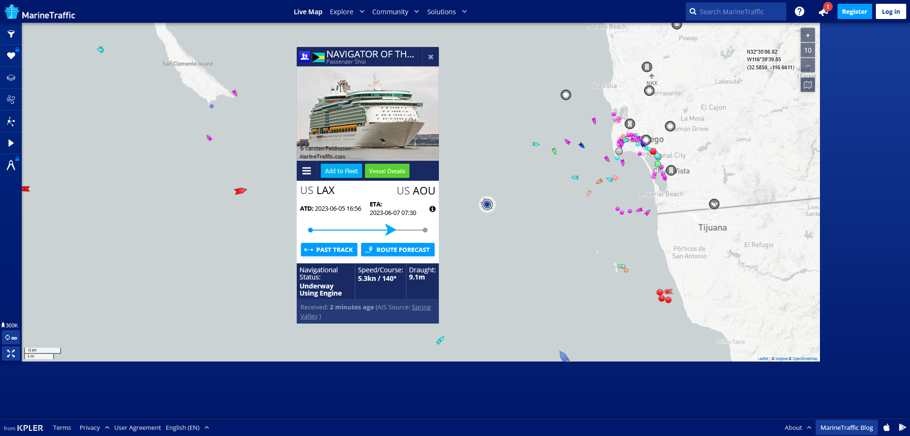Click the zoom level 10 indicator
Viewport: 910px width, 436px height.
[x=808, y=50]
